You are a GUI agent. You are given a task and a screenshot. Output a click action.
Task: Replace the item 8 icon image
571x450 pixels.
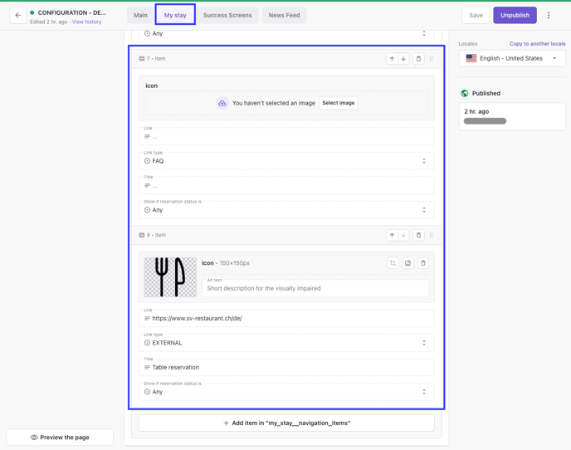coord(408,263)
